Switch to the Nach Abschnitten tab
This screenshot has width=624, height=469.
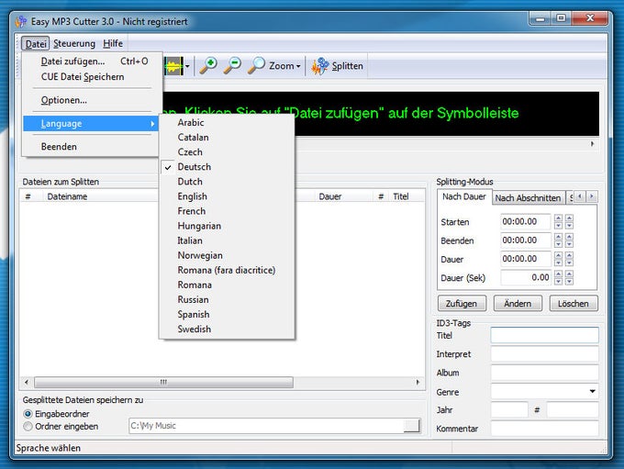[528, 198]
